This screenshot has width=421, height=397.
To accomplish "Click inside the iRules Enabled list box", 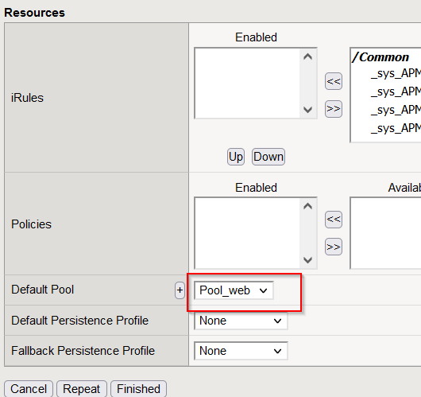I will pos(247,84).
